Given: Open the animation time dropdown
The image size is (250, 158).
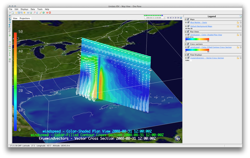Looking at the screenshot, I should [x=156, y=18].
